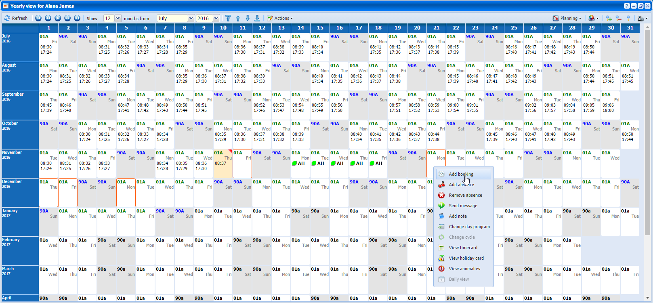Click View anomalies in the context menu
This screenshot has height=303, width=653.
tap(464, 269)
